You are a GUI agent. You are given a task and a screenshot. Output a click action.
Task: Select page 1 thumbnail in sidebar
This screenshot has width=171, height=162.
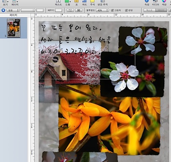point(14,28)
